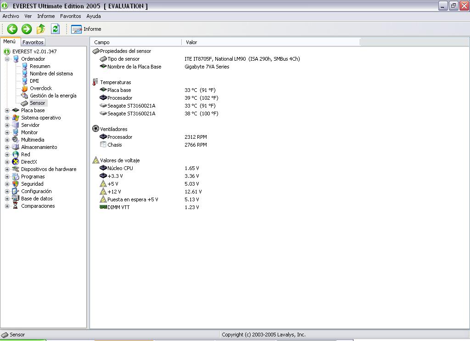Click the green Back arrow icon
Image resolution: width=470 pixels, height=341 pixels.
(x=12, y=29)
